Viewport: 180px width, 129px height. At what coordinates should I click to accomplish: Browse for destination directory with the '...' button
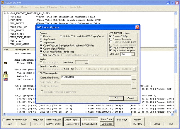pos(134,77)
